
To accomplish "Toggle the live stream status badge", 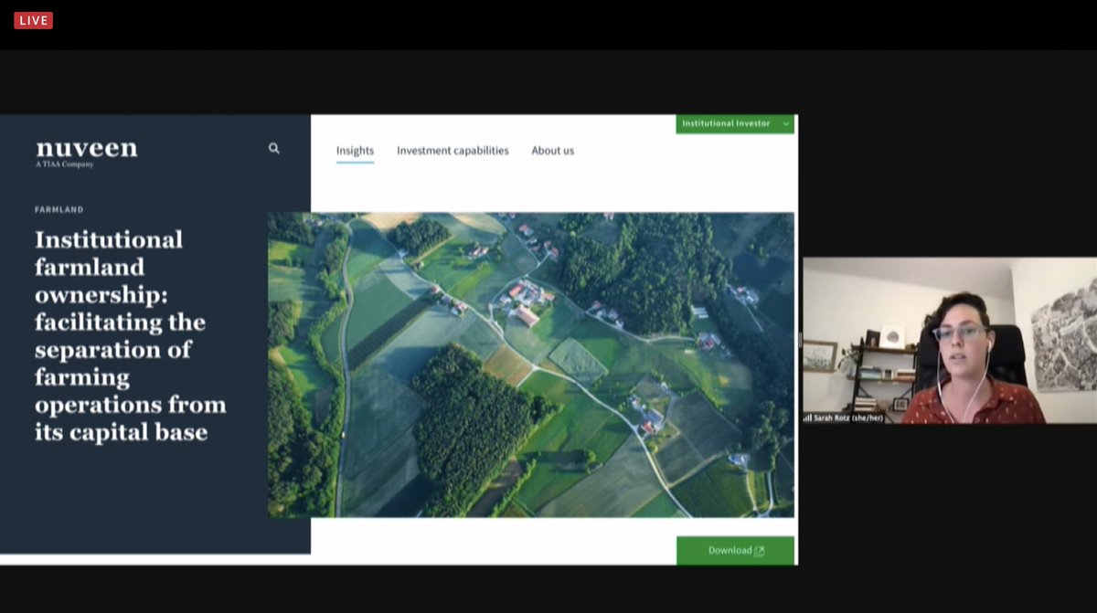I will coord(33,18).
